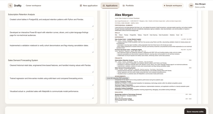Click resize handle of cleaned retail data textarea

click(x=93, y=72)
